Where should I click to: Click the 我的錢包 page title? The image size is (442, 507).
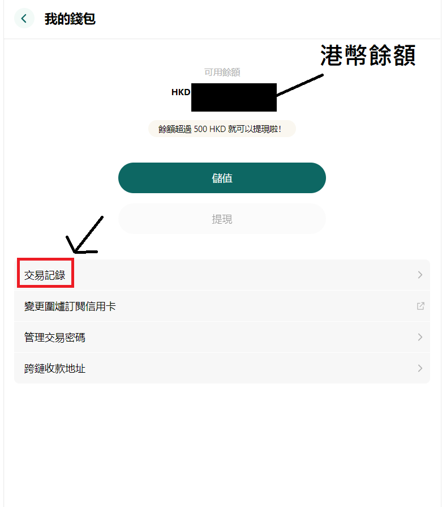point(70,19)
